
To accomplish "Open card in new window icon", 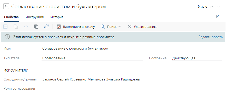I will click(x=218, y=16).
